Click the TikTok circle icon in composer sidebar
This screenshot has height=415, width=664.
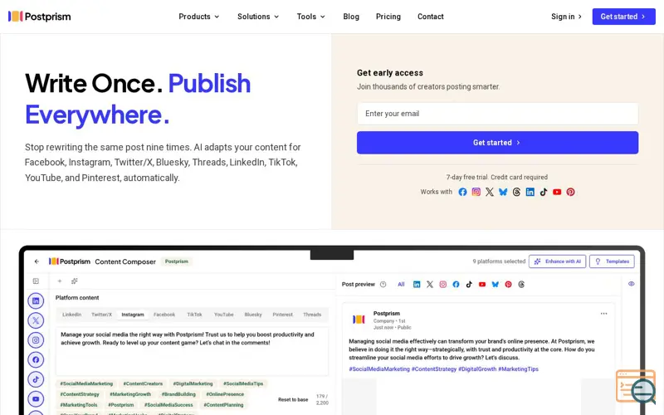click(x=36, y=379)
